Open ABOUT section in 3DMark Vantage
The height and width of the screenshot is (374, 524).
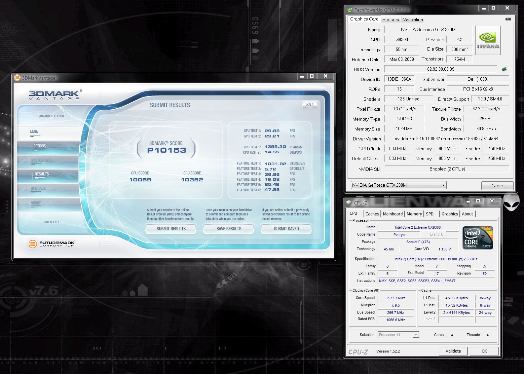pyautogui.click(x=48, y=205)
